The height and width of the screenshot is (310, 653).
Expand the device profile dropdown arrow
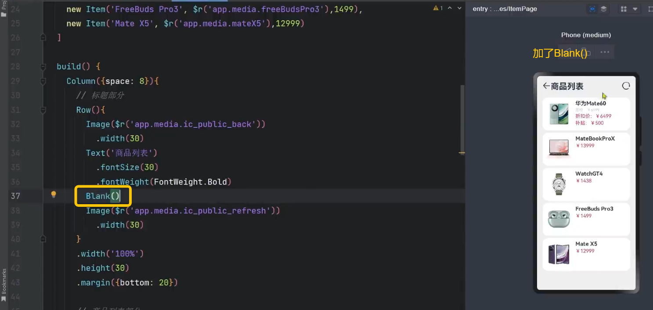[635, 9]
